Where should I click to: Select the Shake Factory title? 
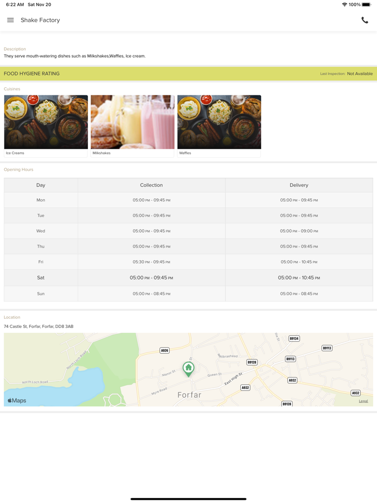(40, 20)
